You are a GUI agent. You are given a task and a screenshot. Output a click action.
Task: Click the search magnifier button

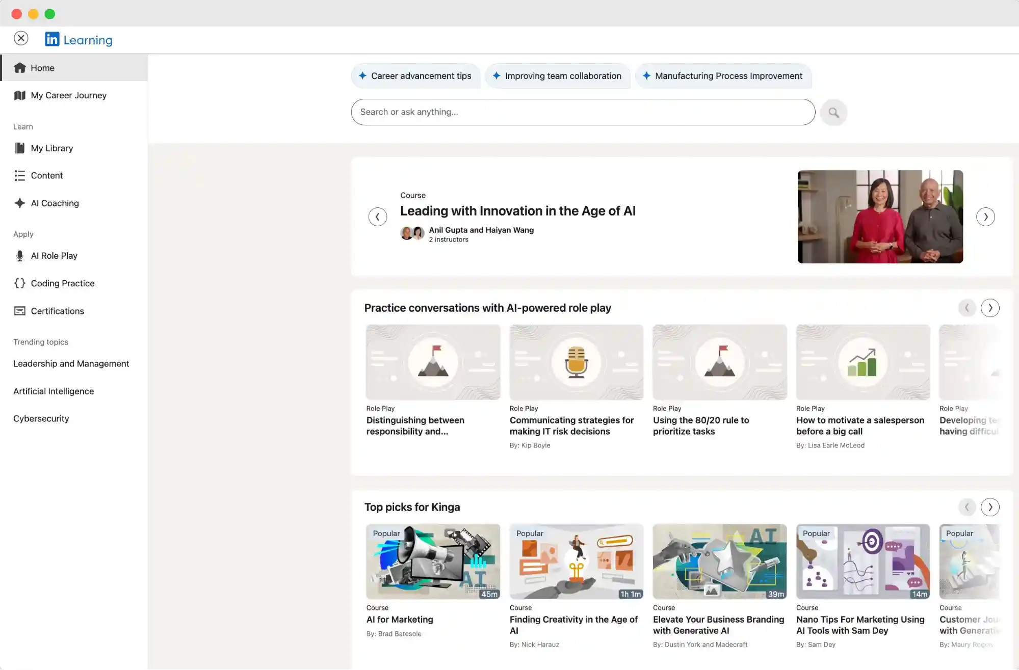[833, 112]
